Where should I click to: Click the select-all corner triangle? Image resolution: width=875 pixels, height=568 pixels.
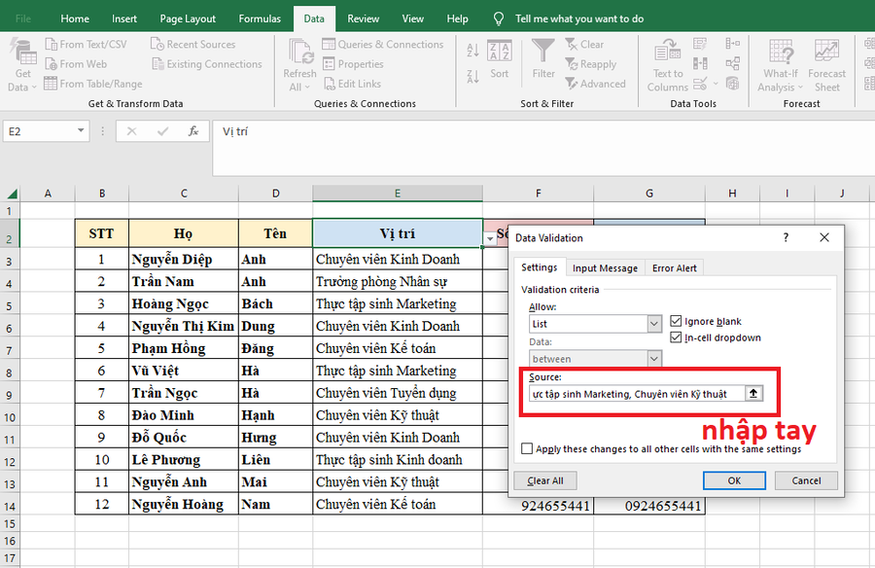coord(11,194)
